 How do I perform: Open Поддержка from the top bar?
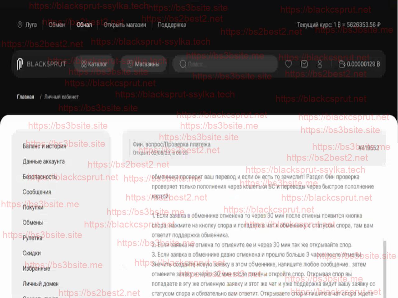[x=172, y=25]
